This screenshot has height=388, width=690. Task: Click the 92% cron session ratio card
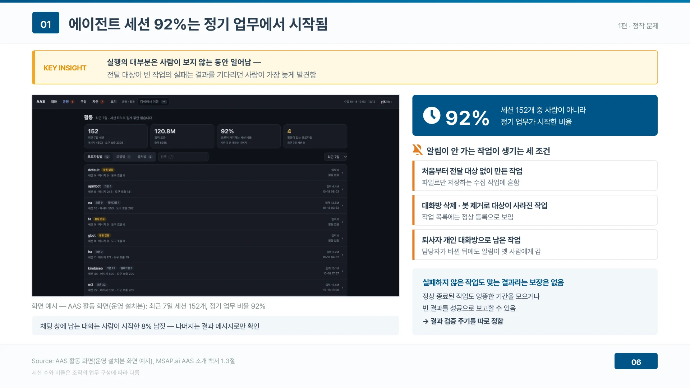click(249, 137)
